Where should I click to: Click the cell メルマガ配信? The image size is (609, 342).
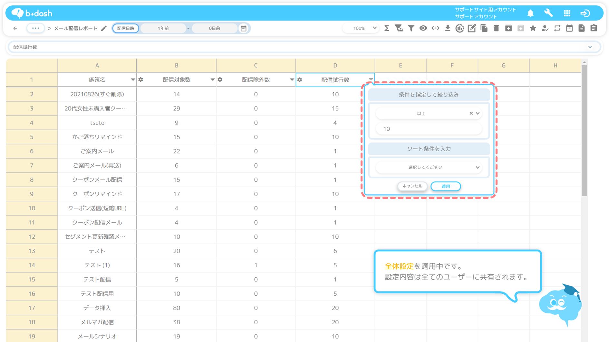97,322
